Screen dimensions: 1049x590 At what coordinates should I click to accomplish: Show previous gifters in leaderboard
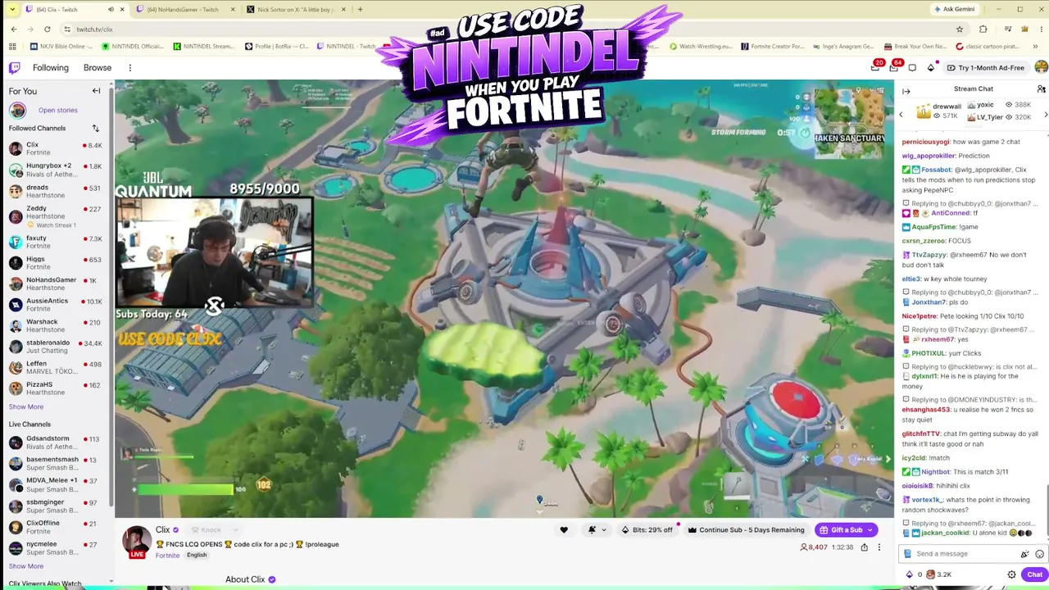tap(901, 115)
